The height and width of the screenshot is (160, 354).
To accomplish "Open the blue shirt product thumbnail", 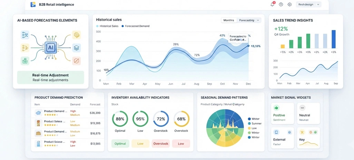I will click(38, 113).
